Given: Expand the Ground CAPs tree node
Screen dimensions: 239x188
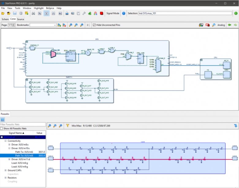Looking at the screenshot, I should click(x=6, y=170).
